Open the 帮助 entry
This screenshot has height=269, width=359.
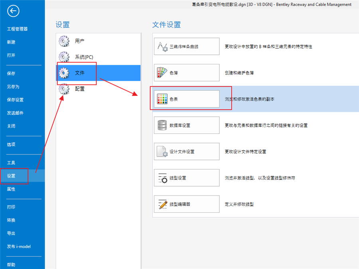(10, 264)
